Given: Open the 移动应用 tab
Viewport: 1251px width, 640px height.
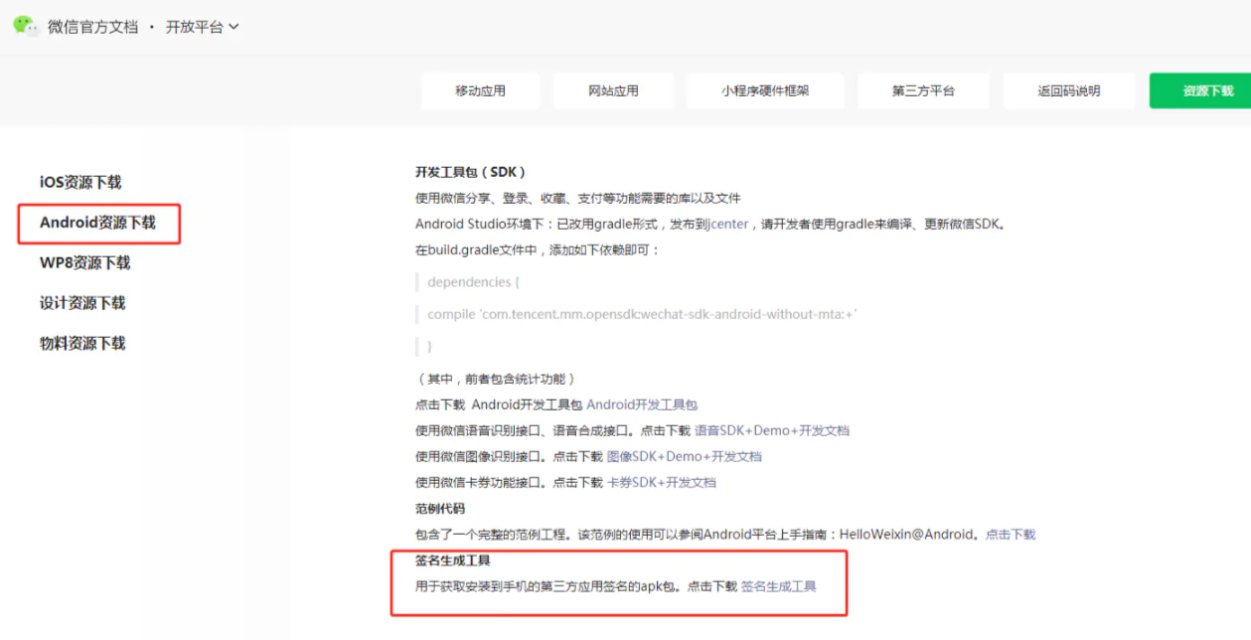Looking at the screenshot, I should (x=481, y=90).
